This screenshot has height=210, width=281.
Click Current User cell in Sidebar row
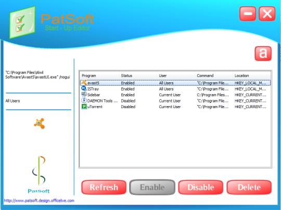point(170,95)
